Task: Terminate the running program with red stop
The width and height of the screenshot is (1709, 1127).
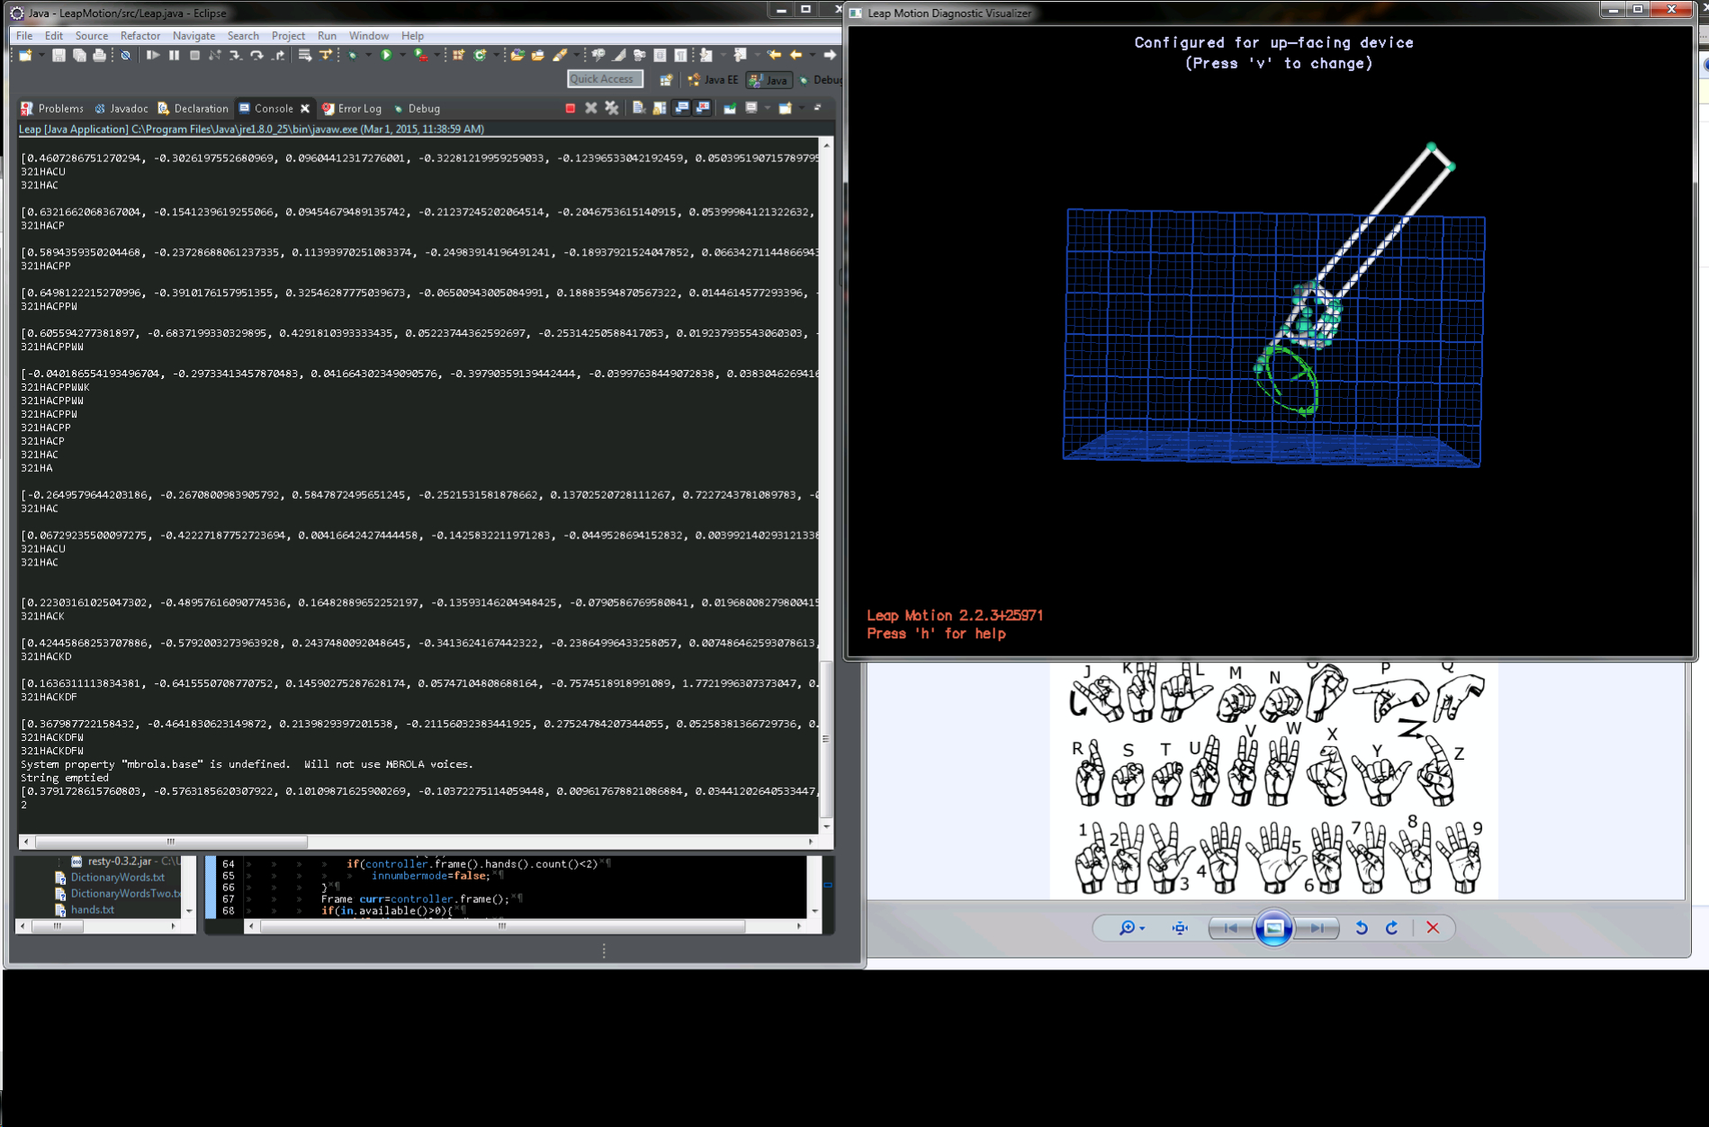Action: tap(570, 108)
